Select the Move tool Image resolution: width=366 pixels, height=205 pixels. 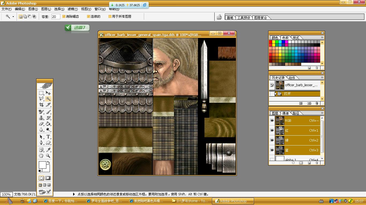click(48, 93)
